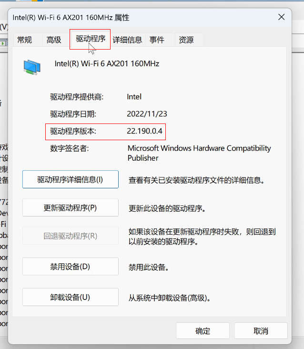Image resolution: width=304 pixels, height=349 pixels.
Task: Cancel the dialog with 取消
Action: click(x=261, y=331)
